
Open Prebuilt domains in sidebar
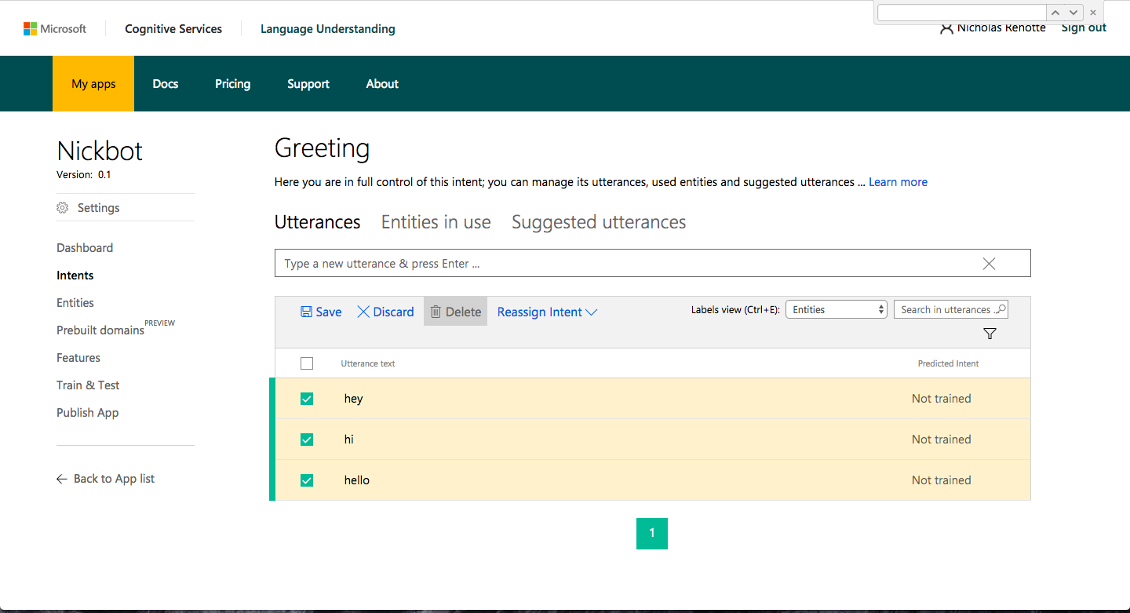click(x=100, y=330)
